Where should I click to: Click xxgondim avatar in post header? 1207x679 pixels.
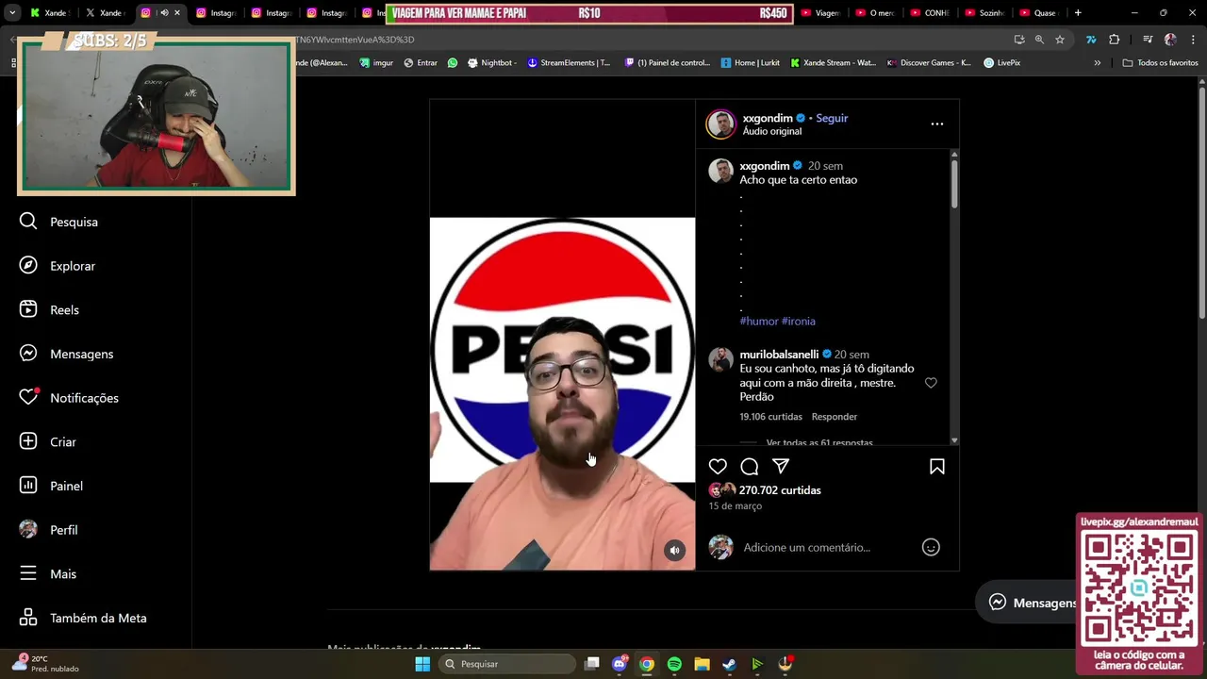click(721, 124)
